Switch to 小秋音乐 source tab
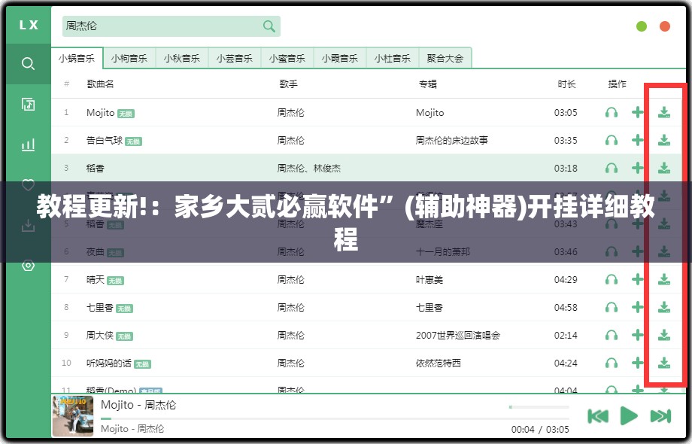 coord(182,58)
